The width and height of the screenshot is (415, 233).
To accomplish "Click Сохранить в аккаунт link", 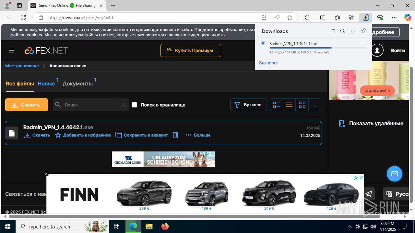I will (x=142, y=135).
